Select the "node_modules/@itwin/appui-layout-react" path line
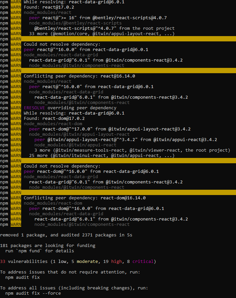Screen dimensions: 236x298 79,134
